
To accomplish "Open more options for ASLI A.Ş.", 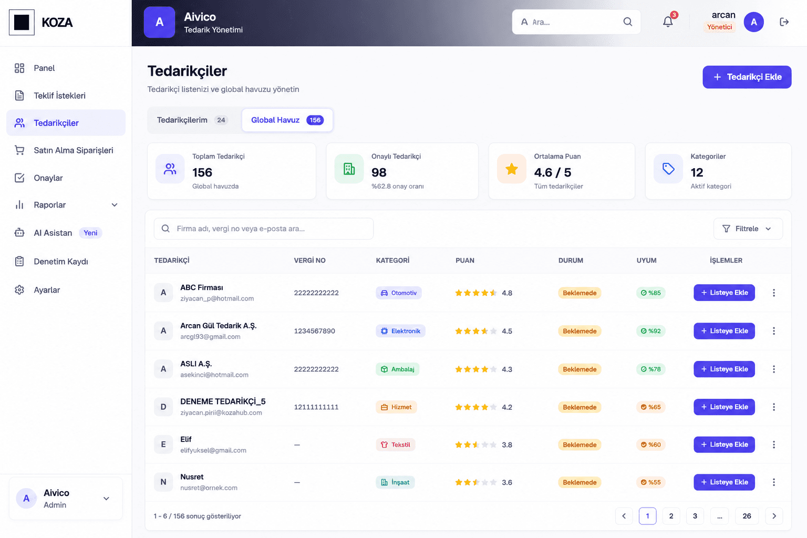I will pyautogui.click(x=774, y=369).
